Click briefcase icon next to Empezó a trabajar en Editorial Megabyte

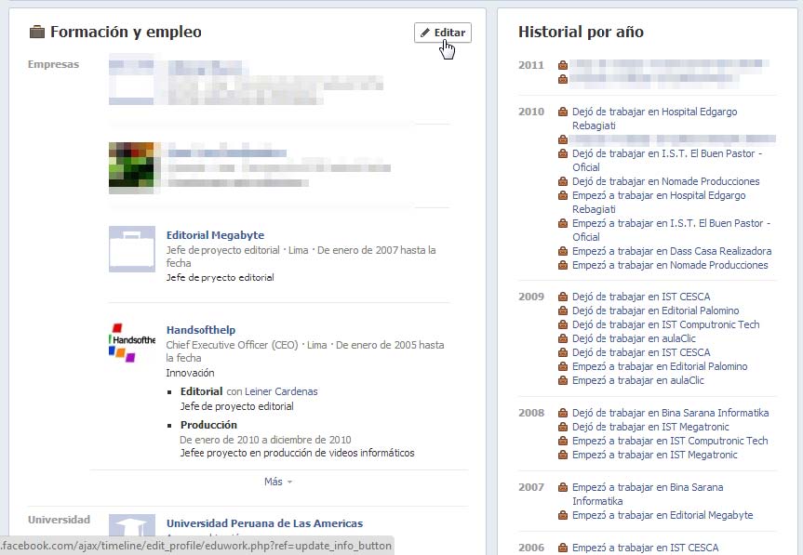pyautogui.click(x=563, y=516)
